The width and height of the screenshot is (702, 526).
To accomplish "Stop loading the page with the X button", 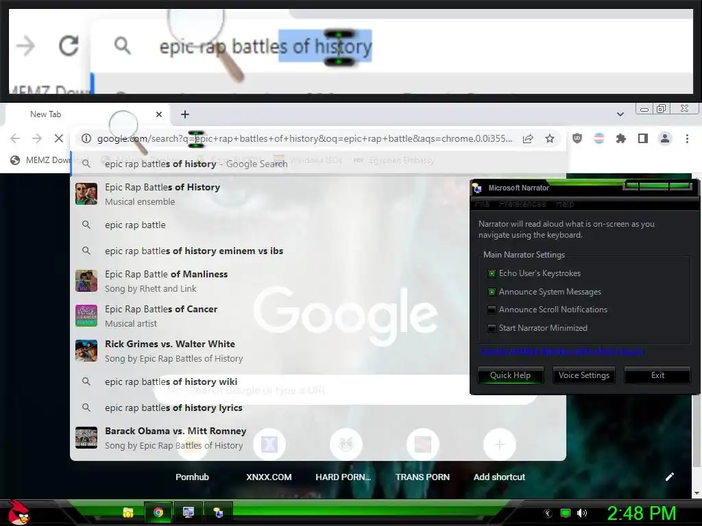I will tap(59, 138).
